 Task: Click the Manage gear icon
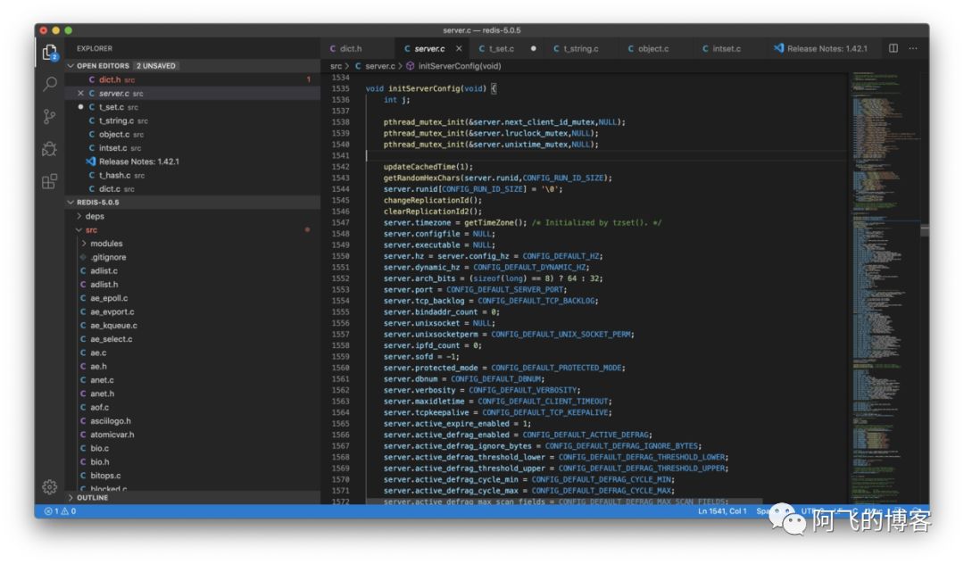pos(50,487)
